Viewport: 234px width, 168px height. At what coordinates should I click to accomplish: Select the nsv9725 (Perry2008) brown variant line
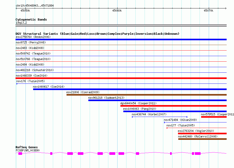121,45
